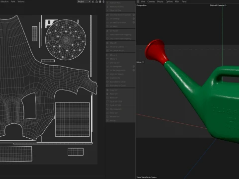
Task: Run the Flip Sequence command
Action: pos(120,109)
